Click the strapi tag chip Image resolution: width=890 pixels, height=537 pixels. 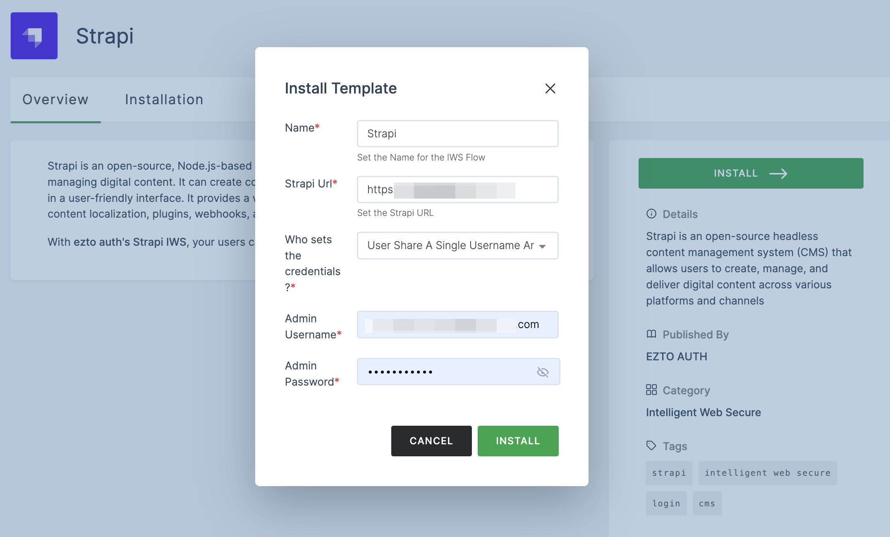668,473
